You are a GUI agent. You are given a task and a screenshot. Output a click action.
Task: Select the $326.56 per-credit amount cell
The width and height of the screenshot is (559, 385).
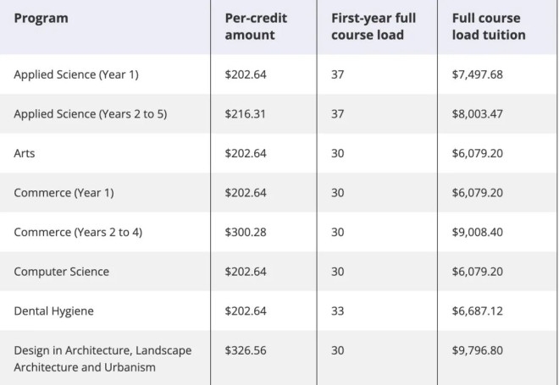click(246, 350)
